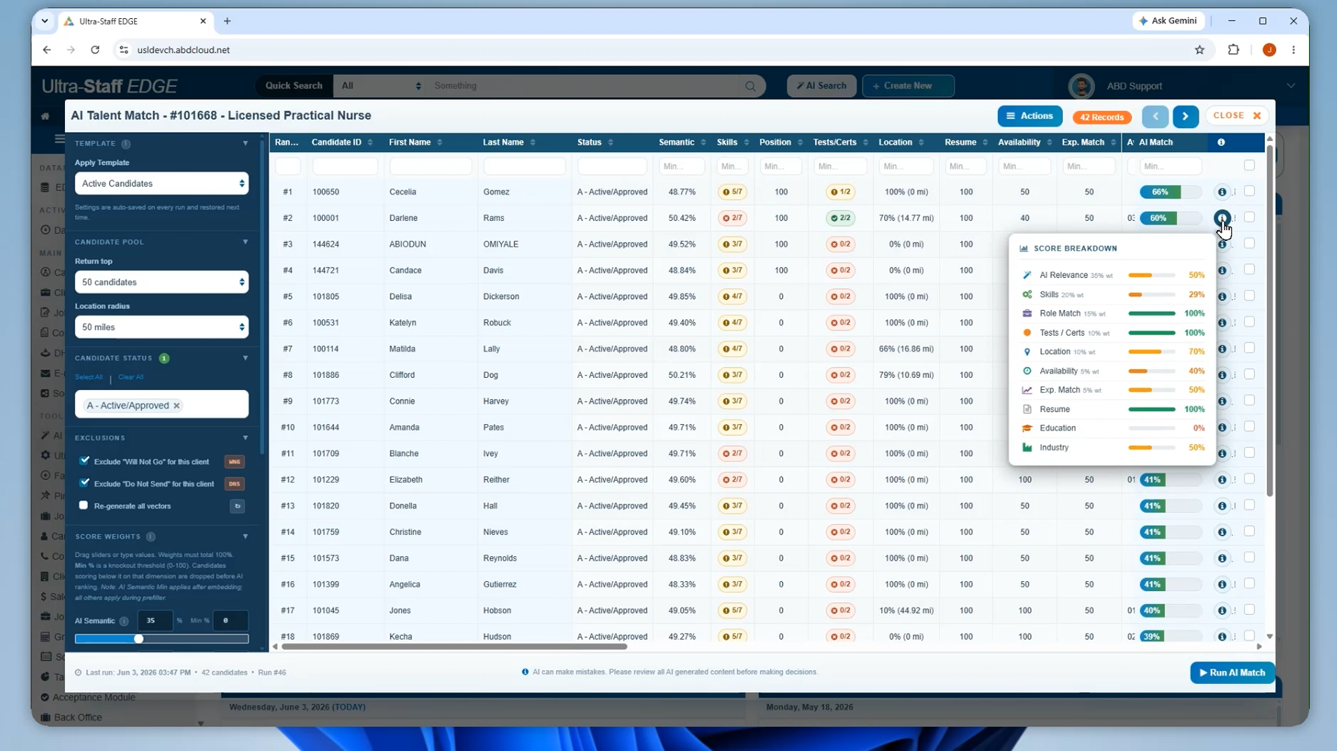
Task: Click the Select All status link
Action: (x=89, y=377)
